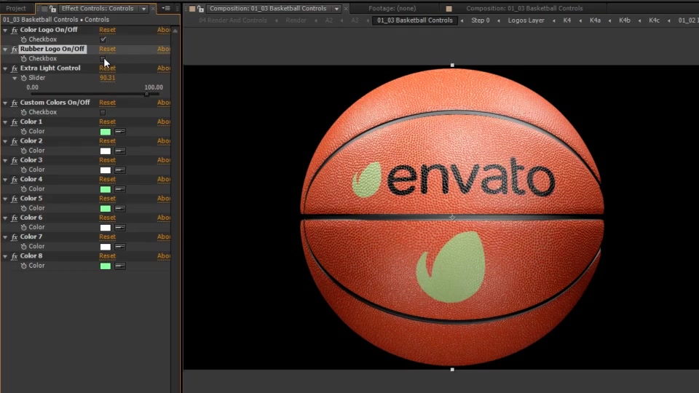The height and width of the screenshot is (393, 699).
Task: Select the second 01_03 Basketball Controls composition tab
Action: click(524, 9)
